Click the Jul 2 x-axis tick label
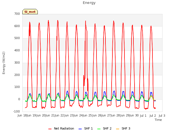The width and height of the screenshot is (179, 134). (x=153, y=116)
